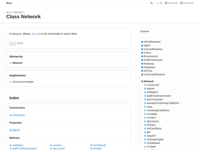The image size is (200, 150).
Task: Click sidebar clusteringCoefficient method icon
Action: [145, 110]
